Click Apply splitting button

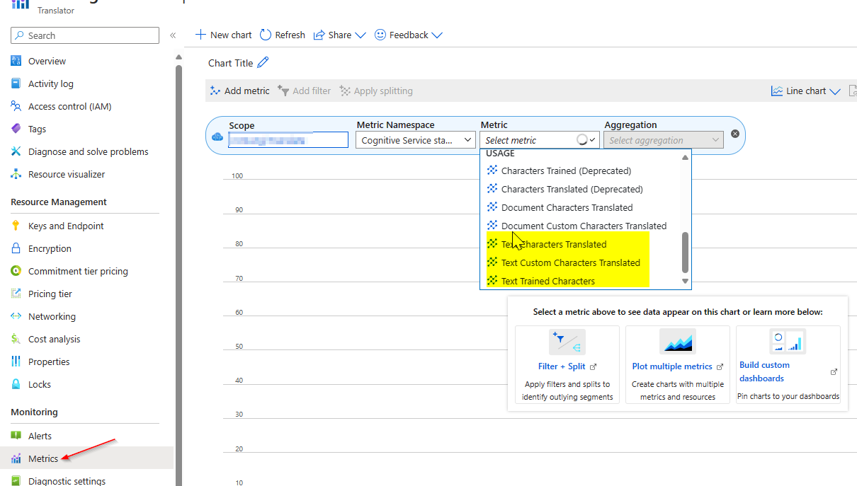pyautogui.click(x=376, y=91)
